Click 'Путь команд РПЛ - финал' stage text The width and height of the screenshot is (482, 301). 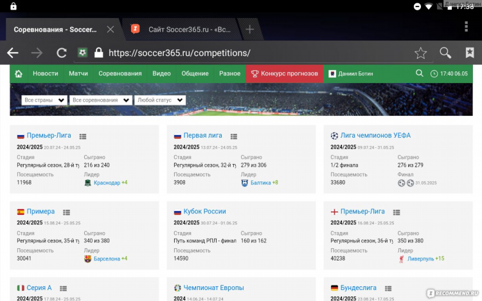[205, 241]
